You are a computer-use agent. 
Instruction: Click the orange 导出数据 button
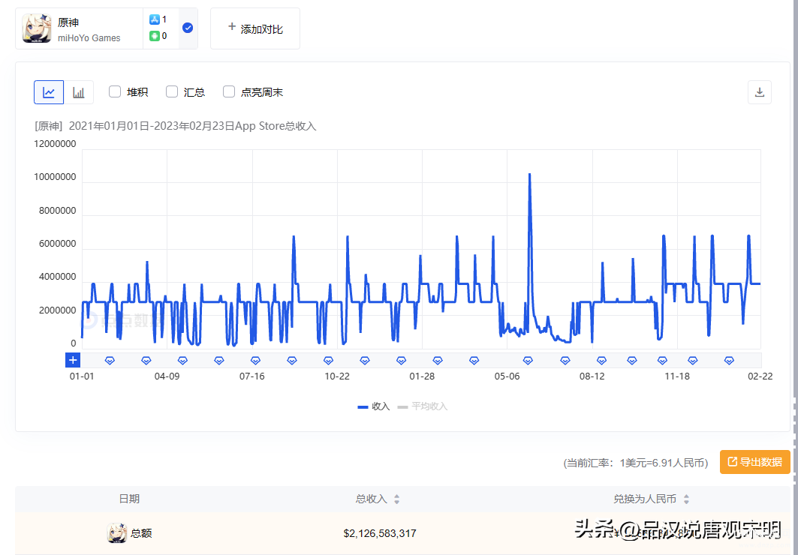pyautogui.click(x=754, y=462)
